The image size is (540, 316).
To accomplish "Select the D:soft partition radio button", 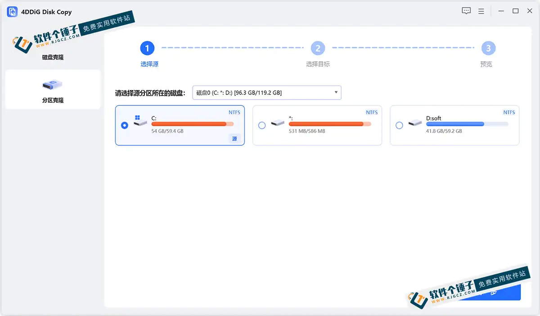I will click(399, 126).
